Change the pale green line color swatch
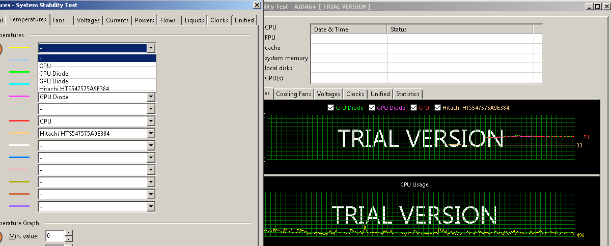The width and height of the screenshot is (611, 246). coord(19,109)
